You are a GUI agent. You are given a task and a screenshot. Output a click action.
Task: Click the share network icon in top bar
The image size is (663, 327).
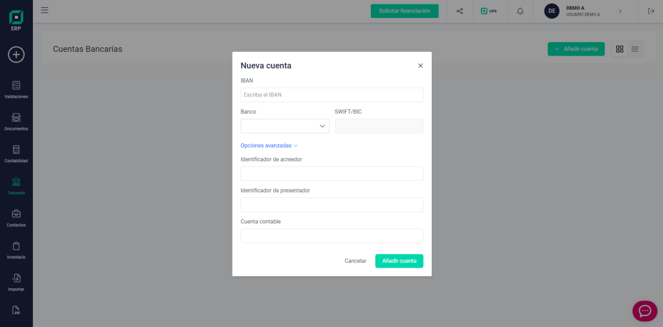460,11
